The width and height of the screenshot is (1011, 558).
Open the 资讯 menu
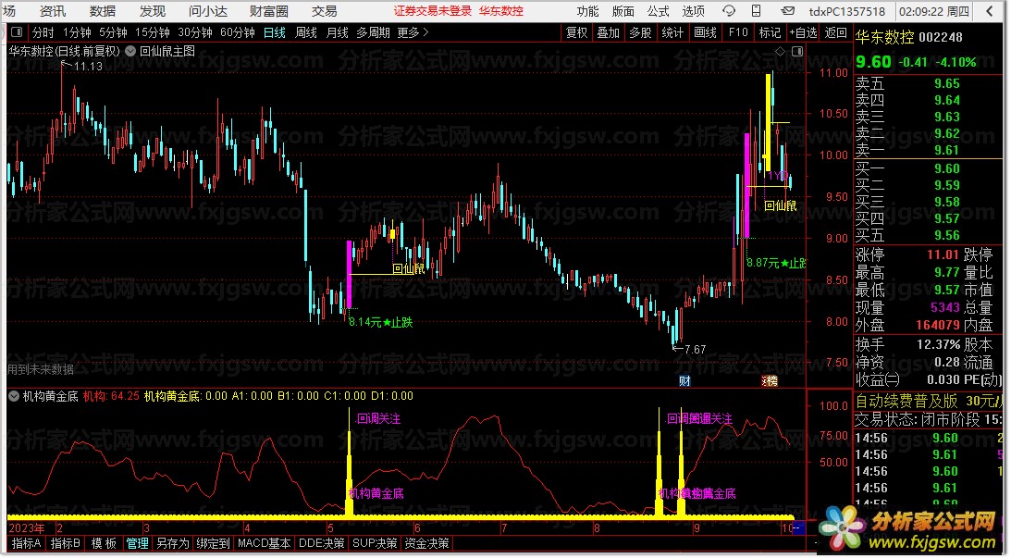pyautogui.click(x=52, y=11)
